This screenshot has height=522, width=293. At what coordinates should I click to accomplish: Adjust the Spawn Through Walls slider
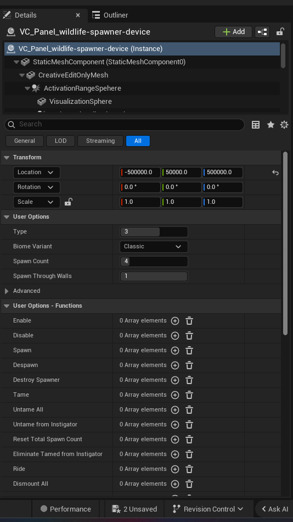click(x=154, y=276)
